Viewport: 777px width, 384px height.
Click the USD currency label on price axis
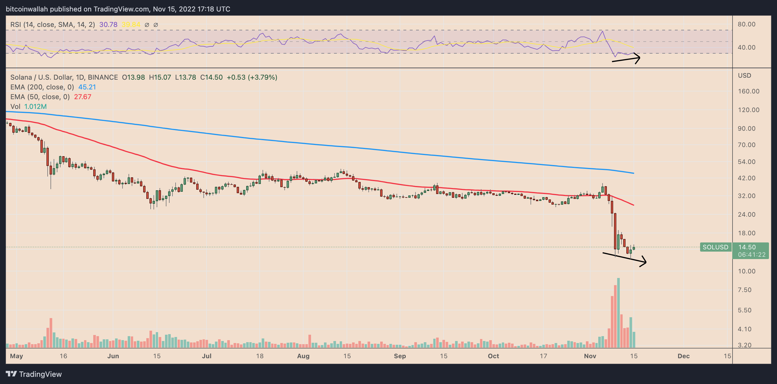point(744,76)
